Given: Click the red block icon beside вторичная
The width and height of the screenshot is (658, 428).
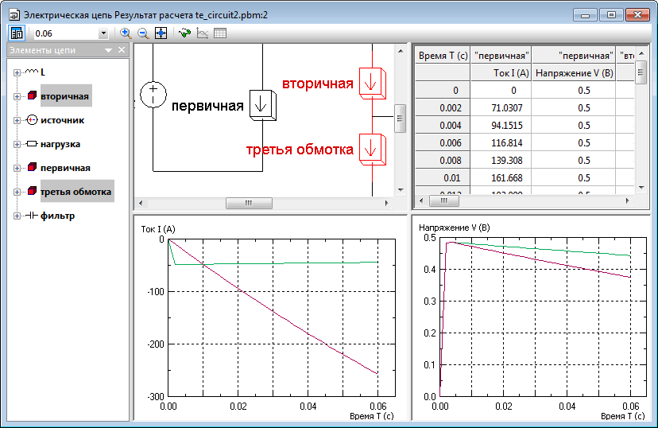Looking at the screenshot, I should pos(32,95).
